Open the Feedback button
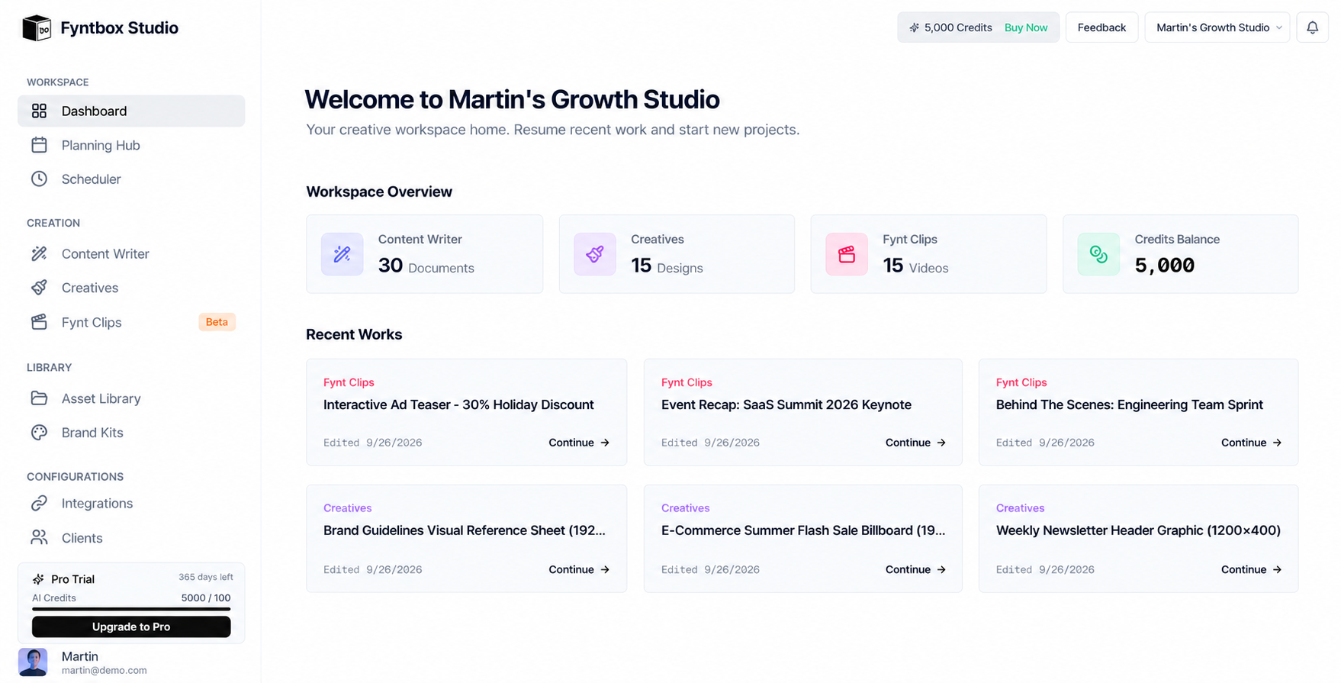Image resolution: width=1341 pixels, height=683 pixels. [1101, 27]
